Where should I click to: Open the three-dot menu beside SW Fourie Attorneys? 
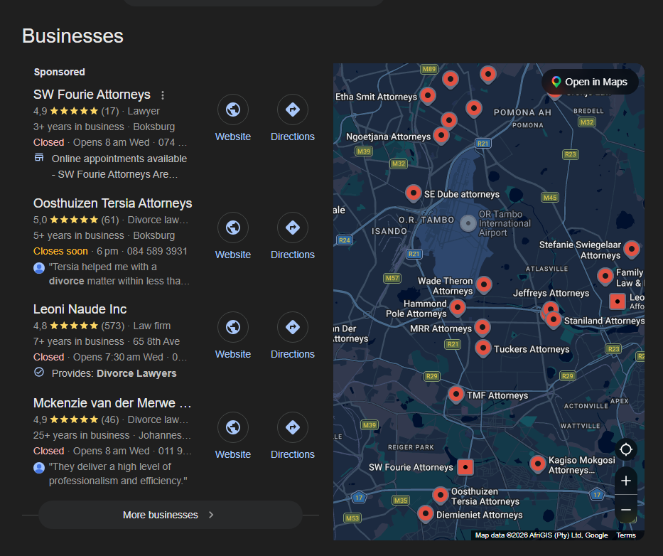pyautogui.click(x=162, y=95)
